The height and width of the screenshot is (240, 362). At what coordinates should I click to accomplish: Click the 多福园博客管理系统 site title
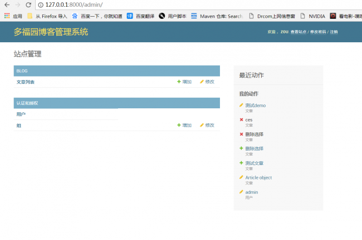(51, 32)
